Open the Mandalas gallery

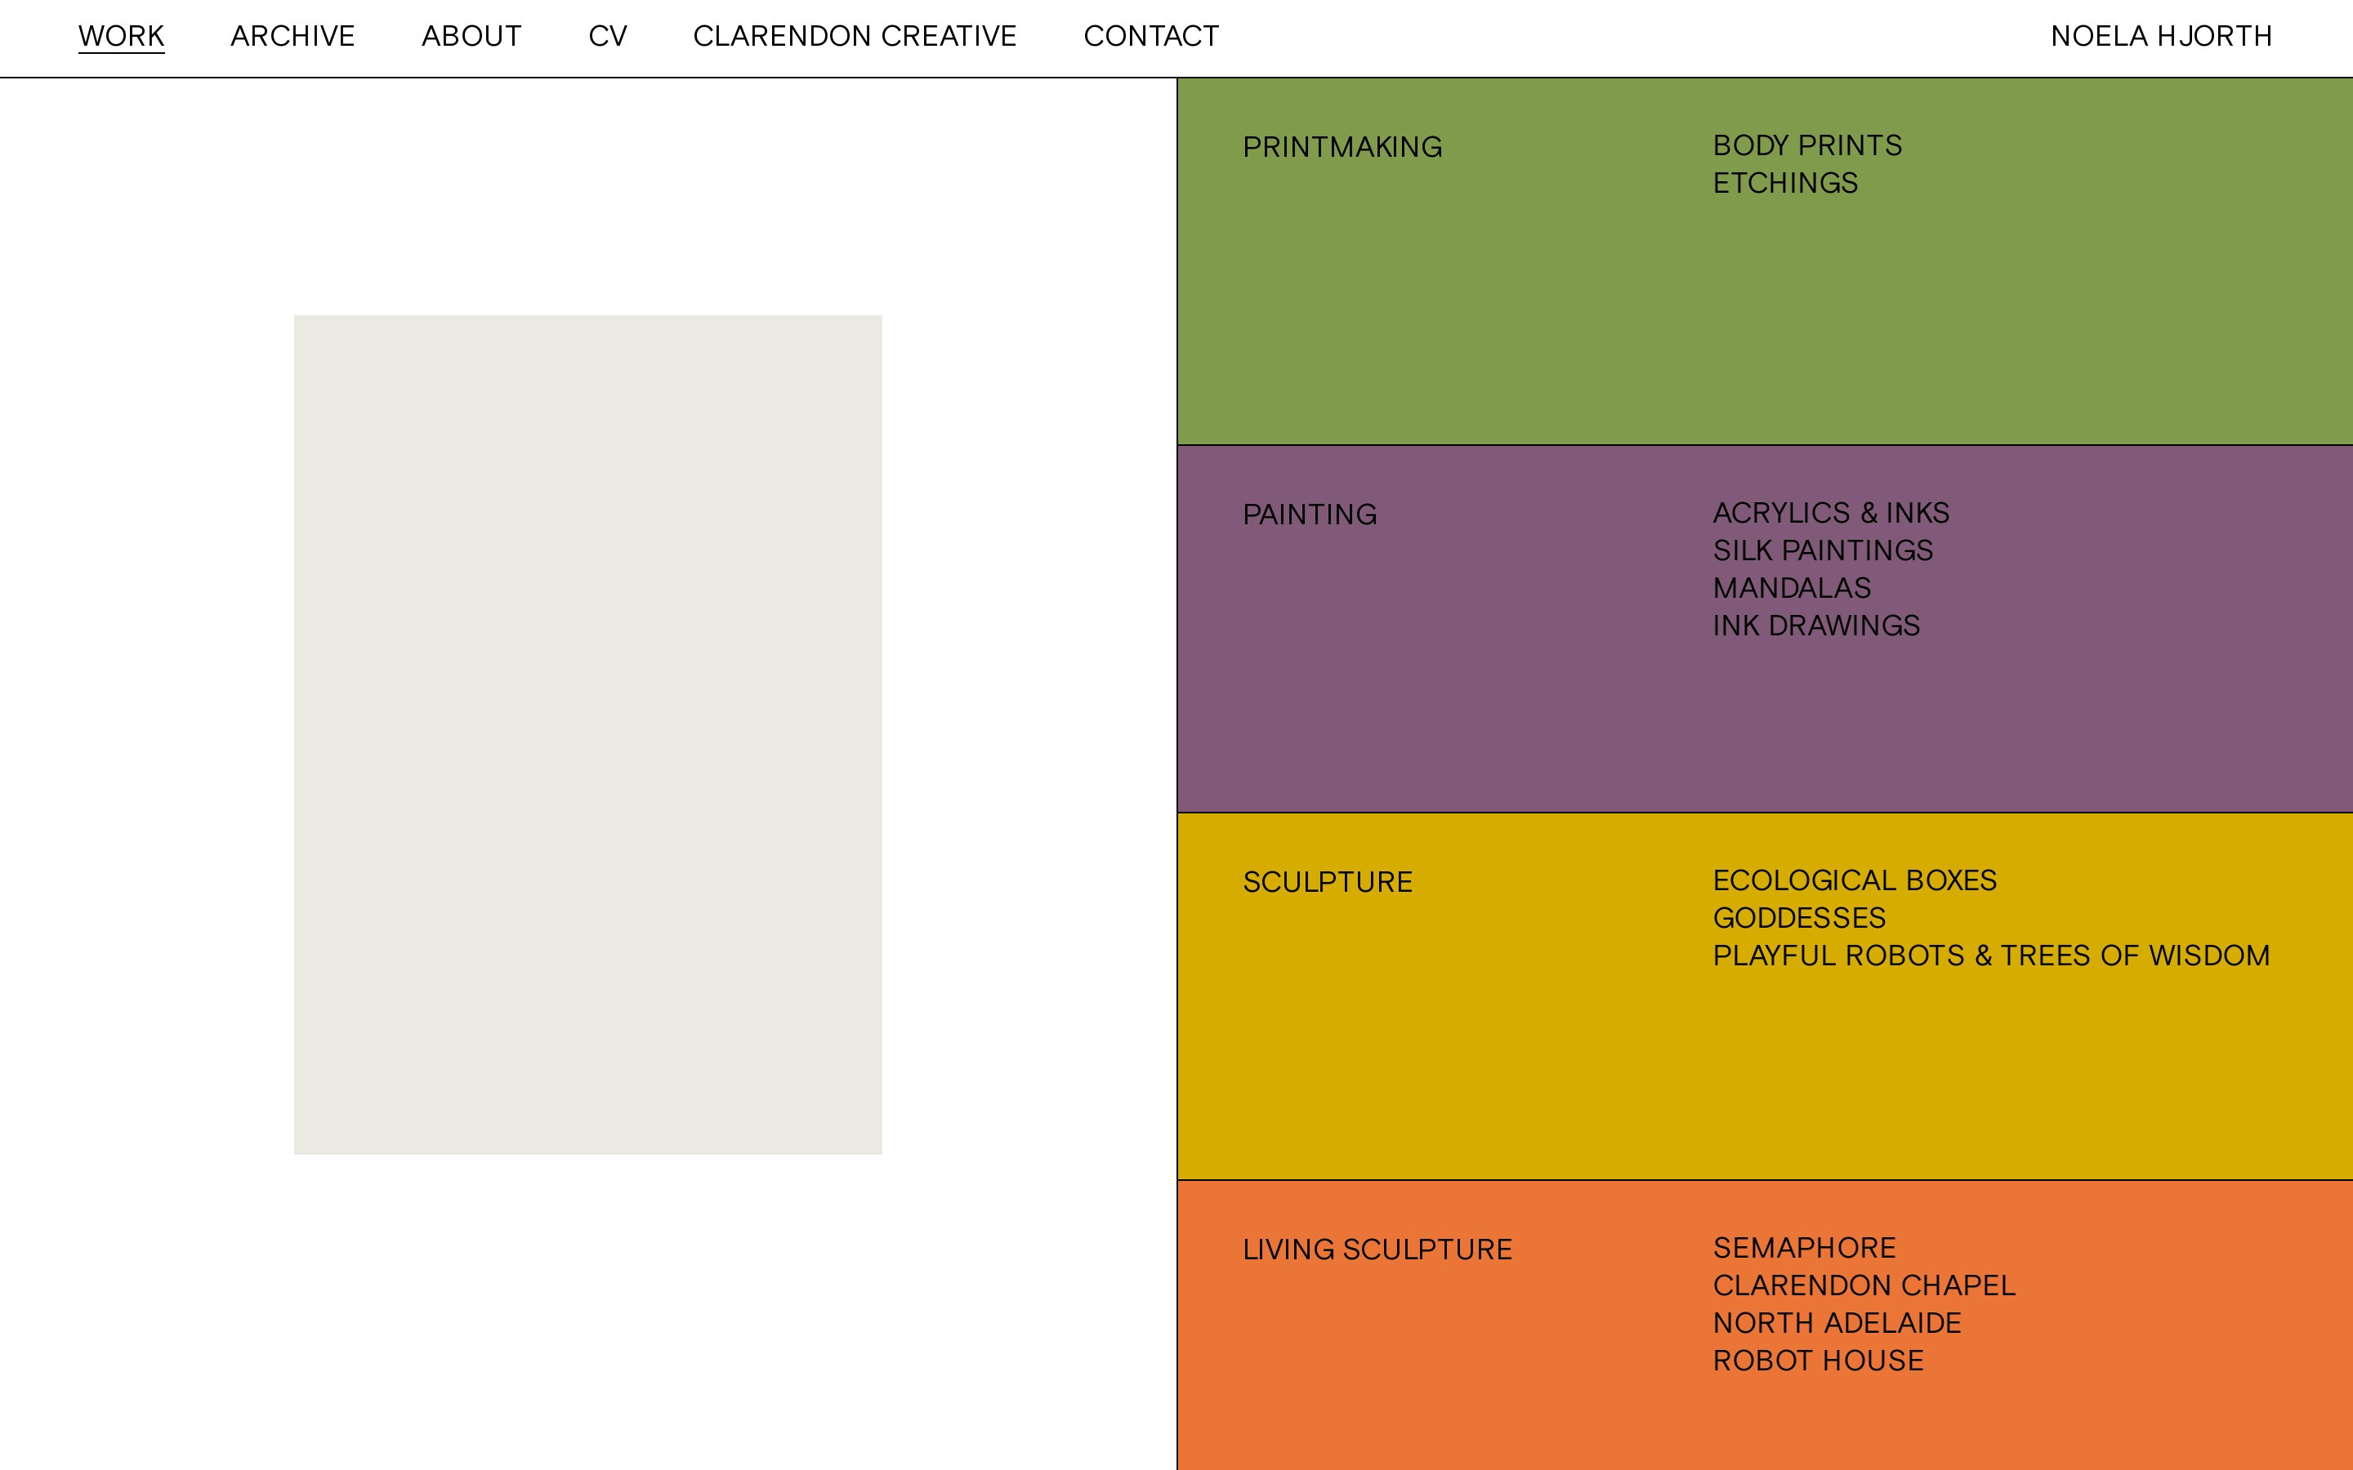point(1791,588)
